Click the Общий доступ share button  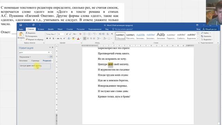210,29
